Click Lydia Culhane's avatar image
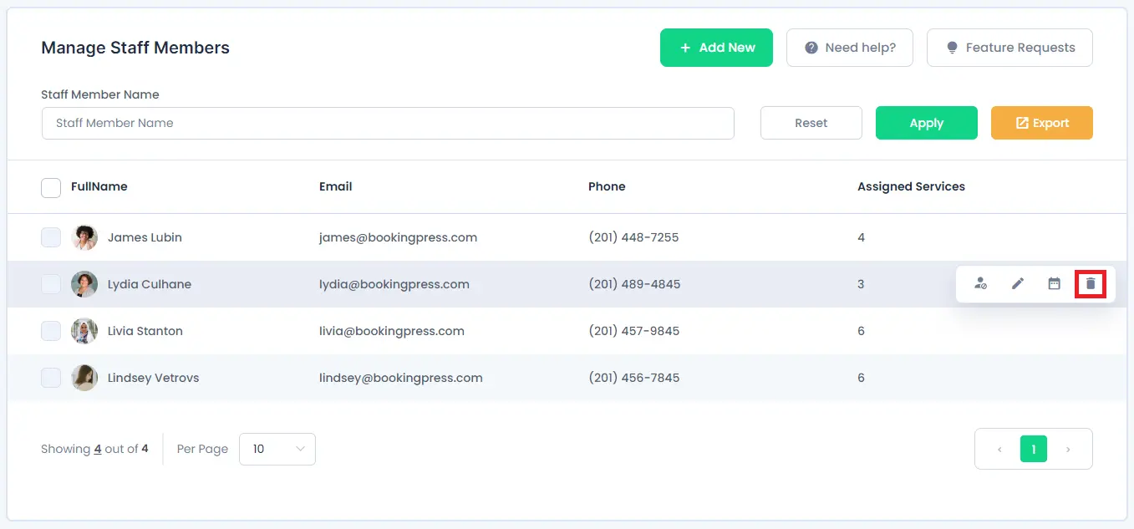The height and width of the screenshot is (529, 1134). pos(84,284)
